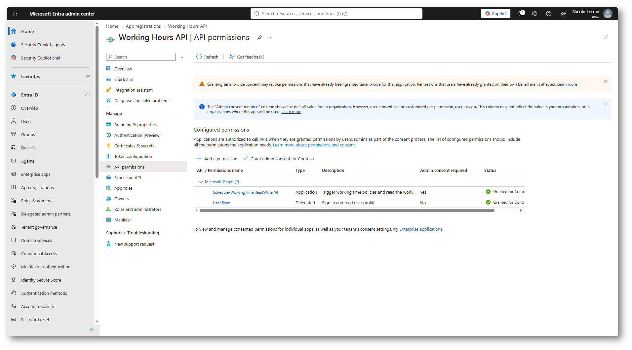This screenshot has width=632, height=350.
Task: Click Learn more about permissions and consent
Action: [x=314, y=145]
